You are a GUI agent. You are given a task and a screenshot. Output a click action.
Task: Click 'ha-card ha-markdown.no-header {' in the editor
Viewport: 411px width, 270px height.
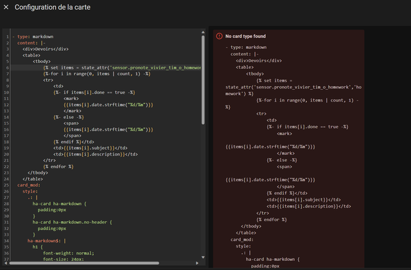73,222
